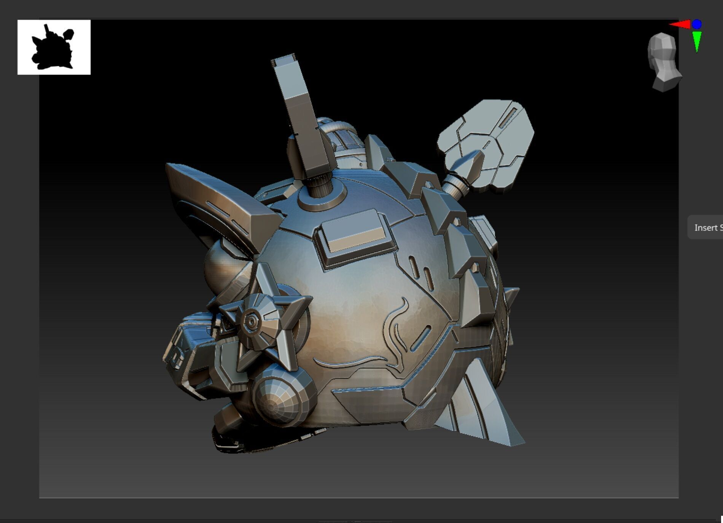723x523 pixels.
Task: Click the camera view head orientation gizmo
Action: (x=664, y=62)
